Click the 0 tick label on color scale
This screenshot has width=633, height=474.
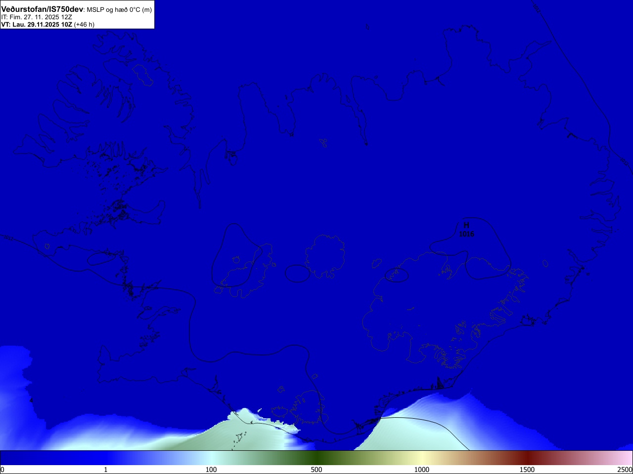(x=2, y=470)
